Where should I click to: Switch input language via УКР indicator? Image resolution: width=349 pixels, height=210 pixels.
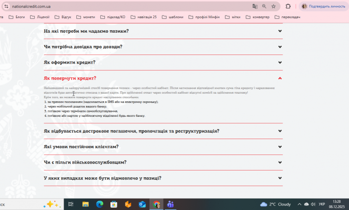(322, 204)
